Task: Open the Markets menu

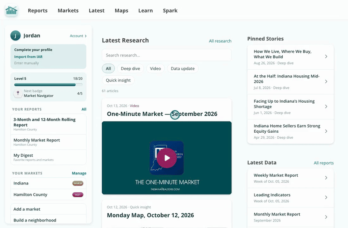Action: click(x=68, y=10)
